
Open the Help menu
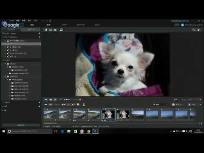(35, 20)
